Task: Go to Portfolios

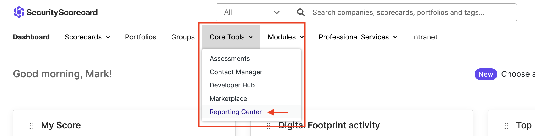Action: coord(140,37)
